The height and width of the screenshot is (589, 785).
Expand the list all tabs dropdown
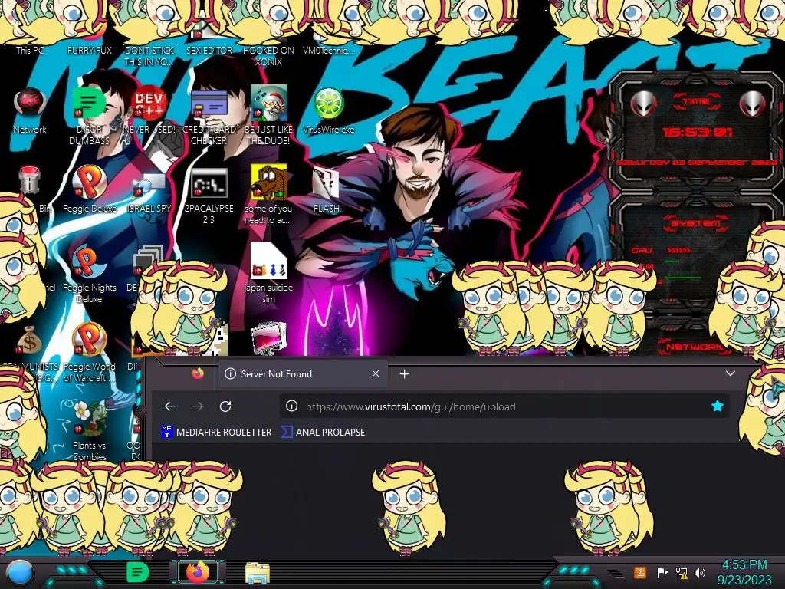point(731,373)
